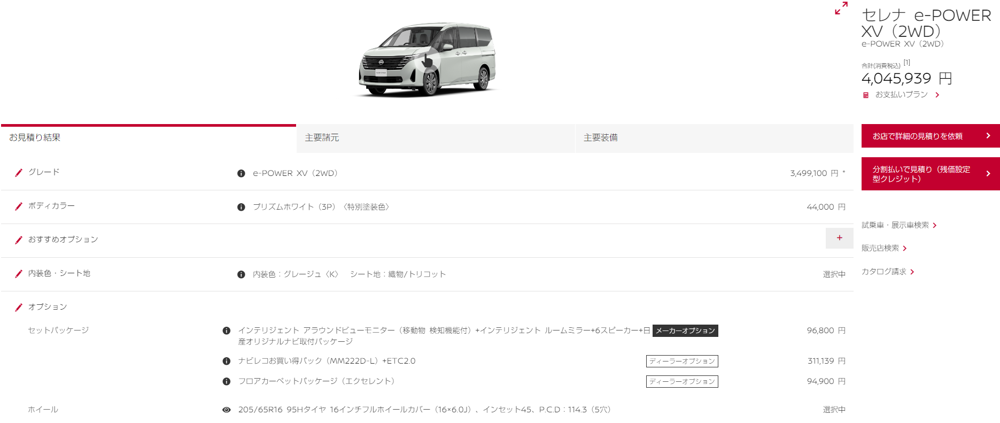Viewport: 1000px width, 423px height.
Task: Open カタログ請求 link
Action: coord(887,272)
